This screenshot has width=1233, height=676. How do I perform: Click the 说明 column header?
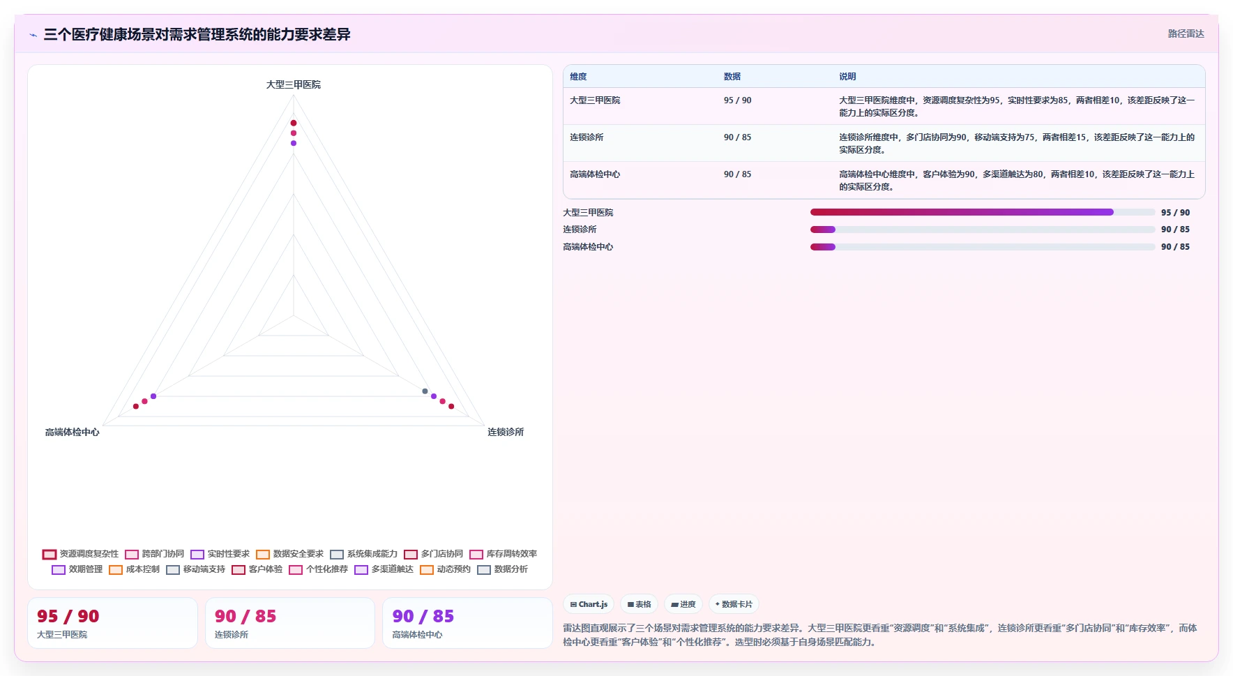point(847,77)
